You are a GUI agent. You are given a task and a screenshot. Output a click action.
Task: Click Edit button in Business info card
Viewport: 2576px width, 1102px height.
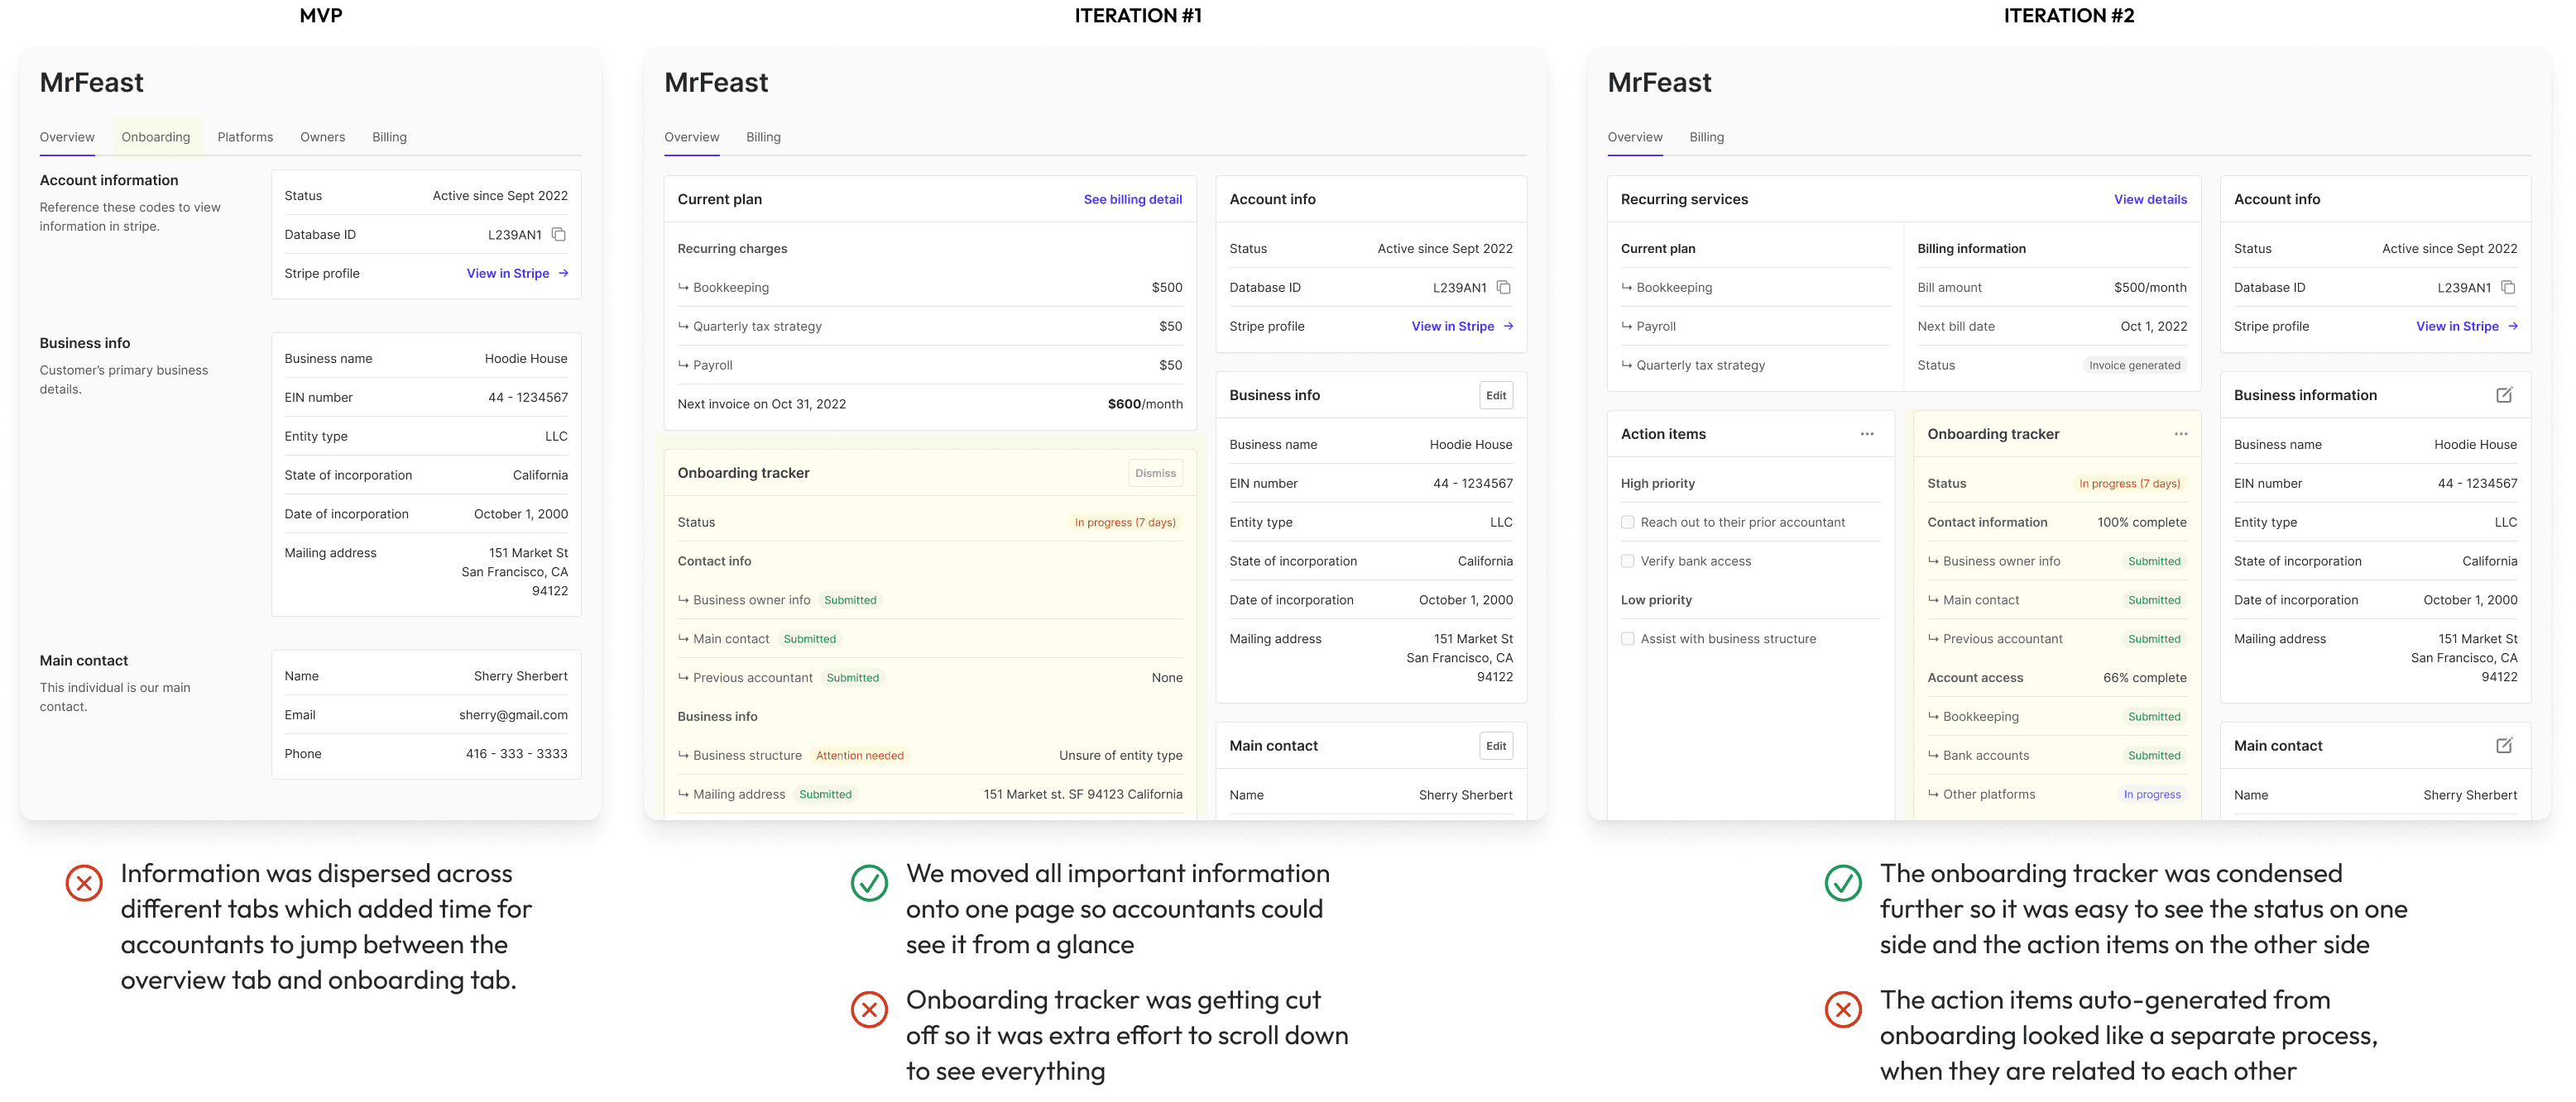(1495, 396)
